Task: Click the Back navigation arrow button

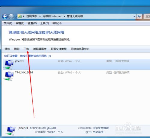Action: (x=5, y=16)
